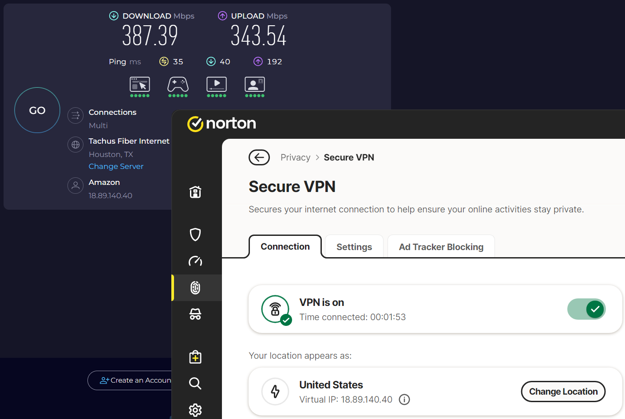The height and width of the screenshot is (419, 625).
Task: Click the Virtual IP info icon
Action: coord(404,399)
